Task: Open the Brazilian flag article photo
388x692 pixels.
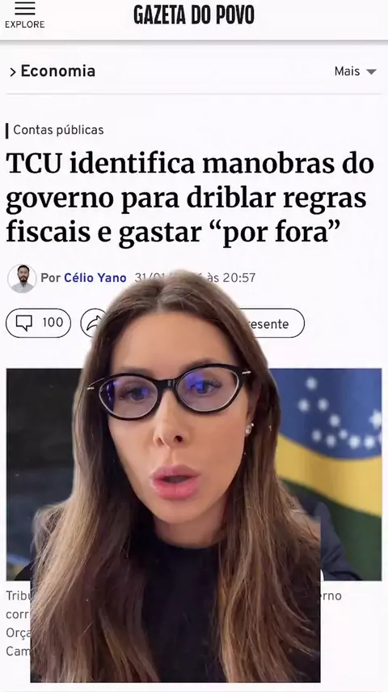Action: click(x=328, y=474)
